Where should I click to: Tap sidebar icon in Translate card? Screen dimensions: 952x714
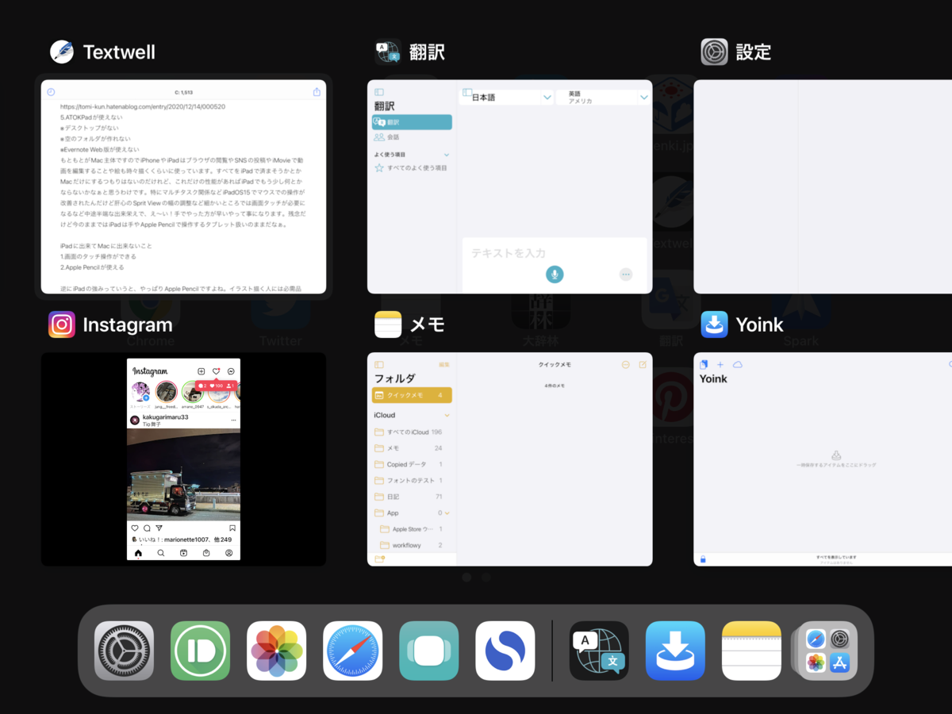tap(379, 92)
